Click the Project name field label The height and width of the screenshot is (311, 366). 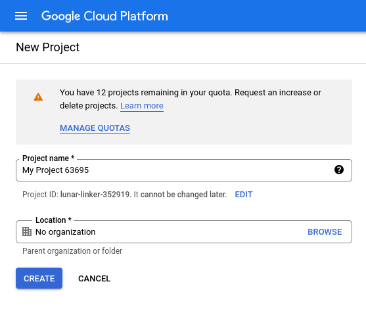click(49, 158)
